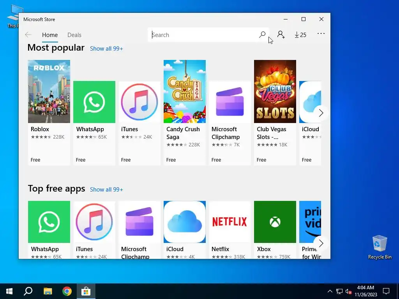Screen dimensions: 399x299
Task: Click the Roblox title text
Action: pyautogui.click(x=40, y=129)
